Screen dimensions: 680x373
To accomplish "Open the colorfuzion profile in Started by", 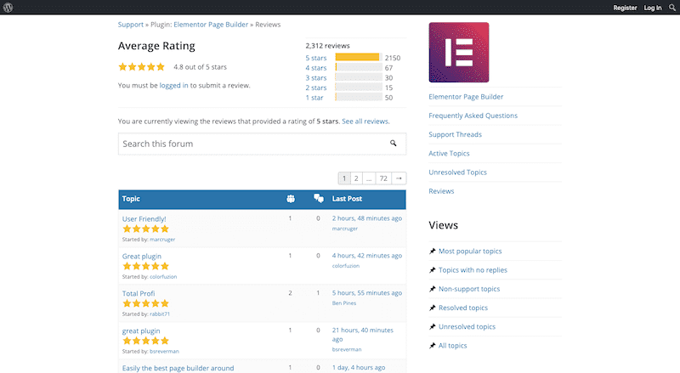I will (x=163, y=277).
